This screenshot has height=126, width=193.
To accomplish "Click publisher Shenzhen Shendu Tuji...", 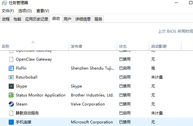I will (93, 68).
